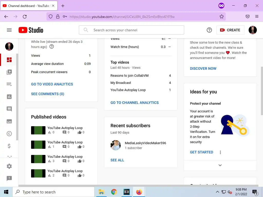
Task: Open the Windows Start button
Action: tap(6, 192)
